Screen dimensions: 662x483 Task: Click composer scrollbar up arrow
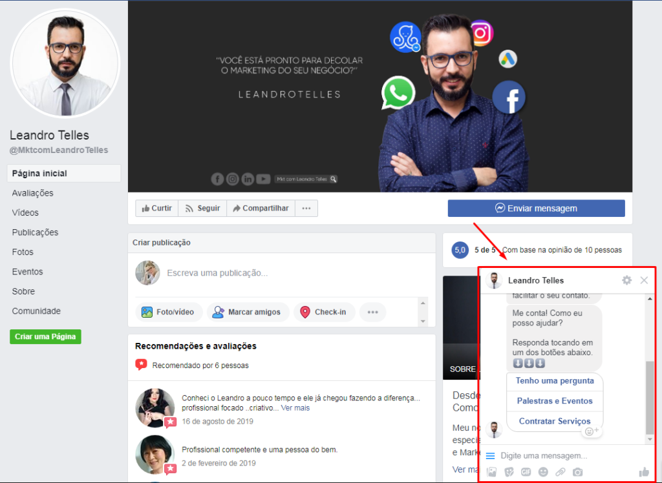click(423, 303)
